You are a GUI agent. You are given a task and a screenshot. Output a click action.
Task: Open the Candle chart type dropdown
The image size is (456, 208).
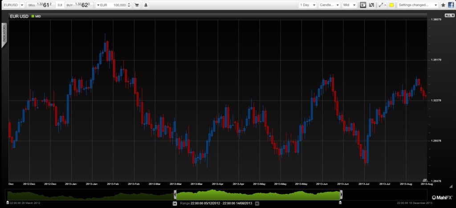coord(329,5)
